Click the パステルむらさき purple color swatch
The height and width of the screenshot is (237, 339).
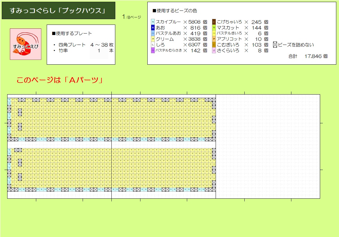(x=153, y=50)
